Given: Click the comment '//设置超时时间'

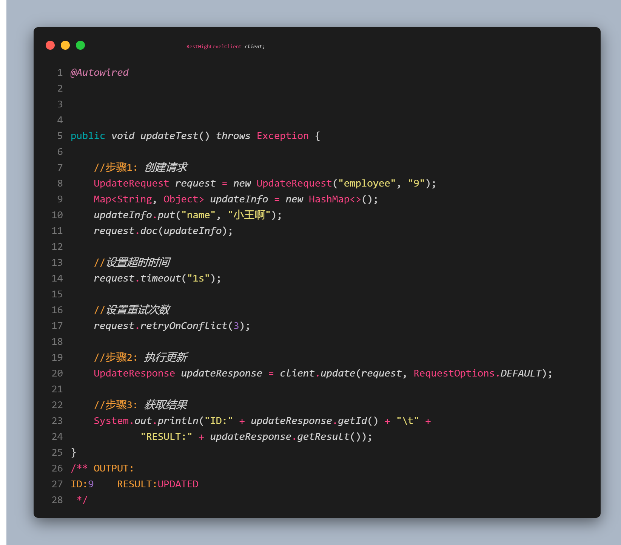Looking at the screenshot, I should coord(132,262).
